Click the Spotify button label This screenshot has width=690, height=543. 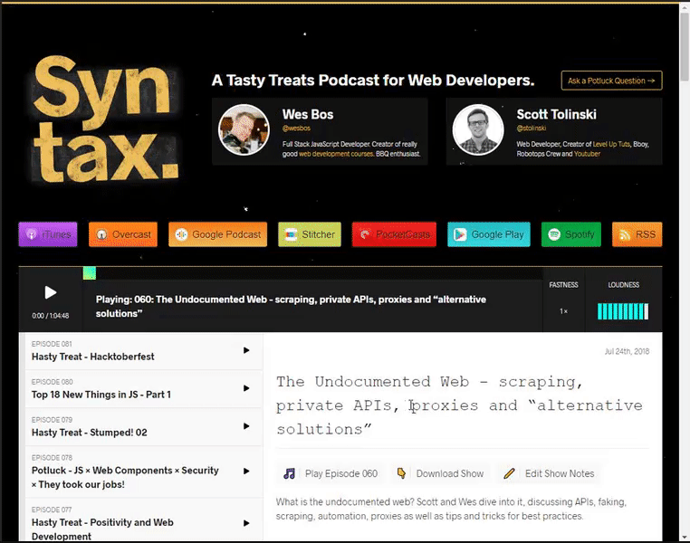tap(580, 234)
